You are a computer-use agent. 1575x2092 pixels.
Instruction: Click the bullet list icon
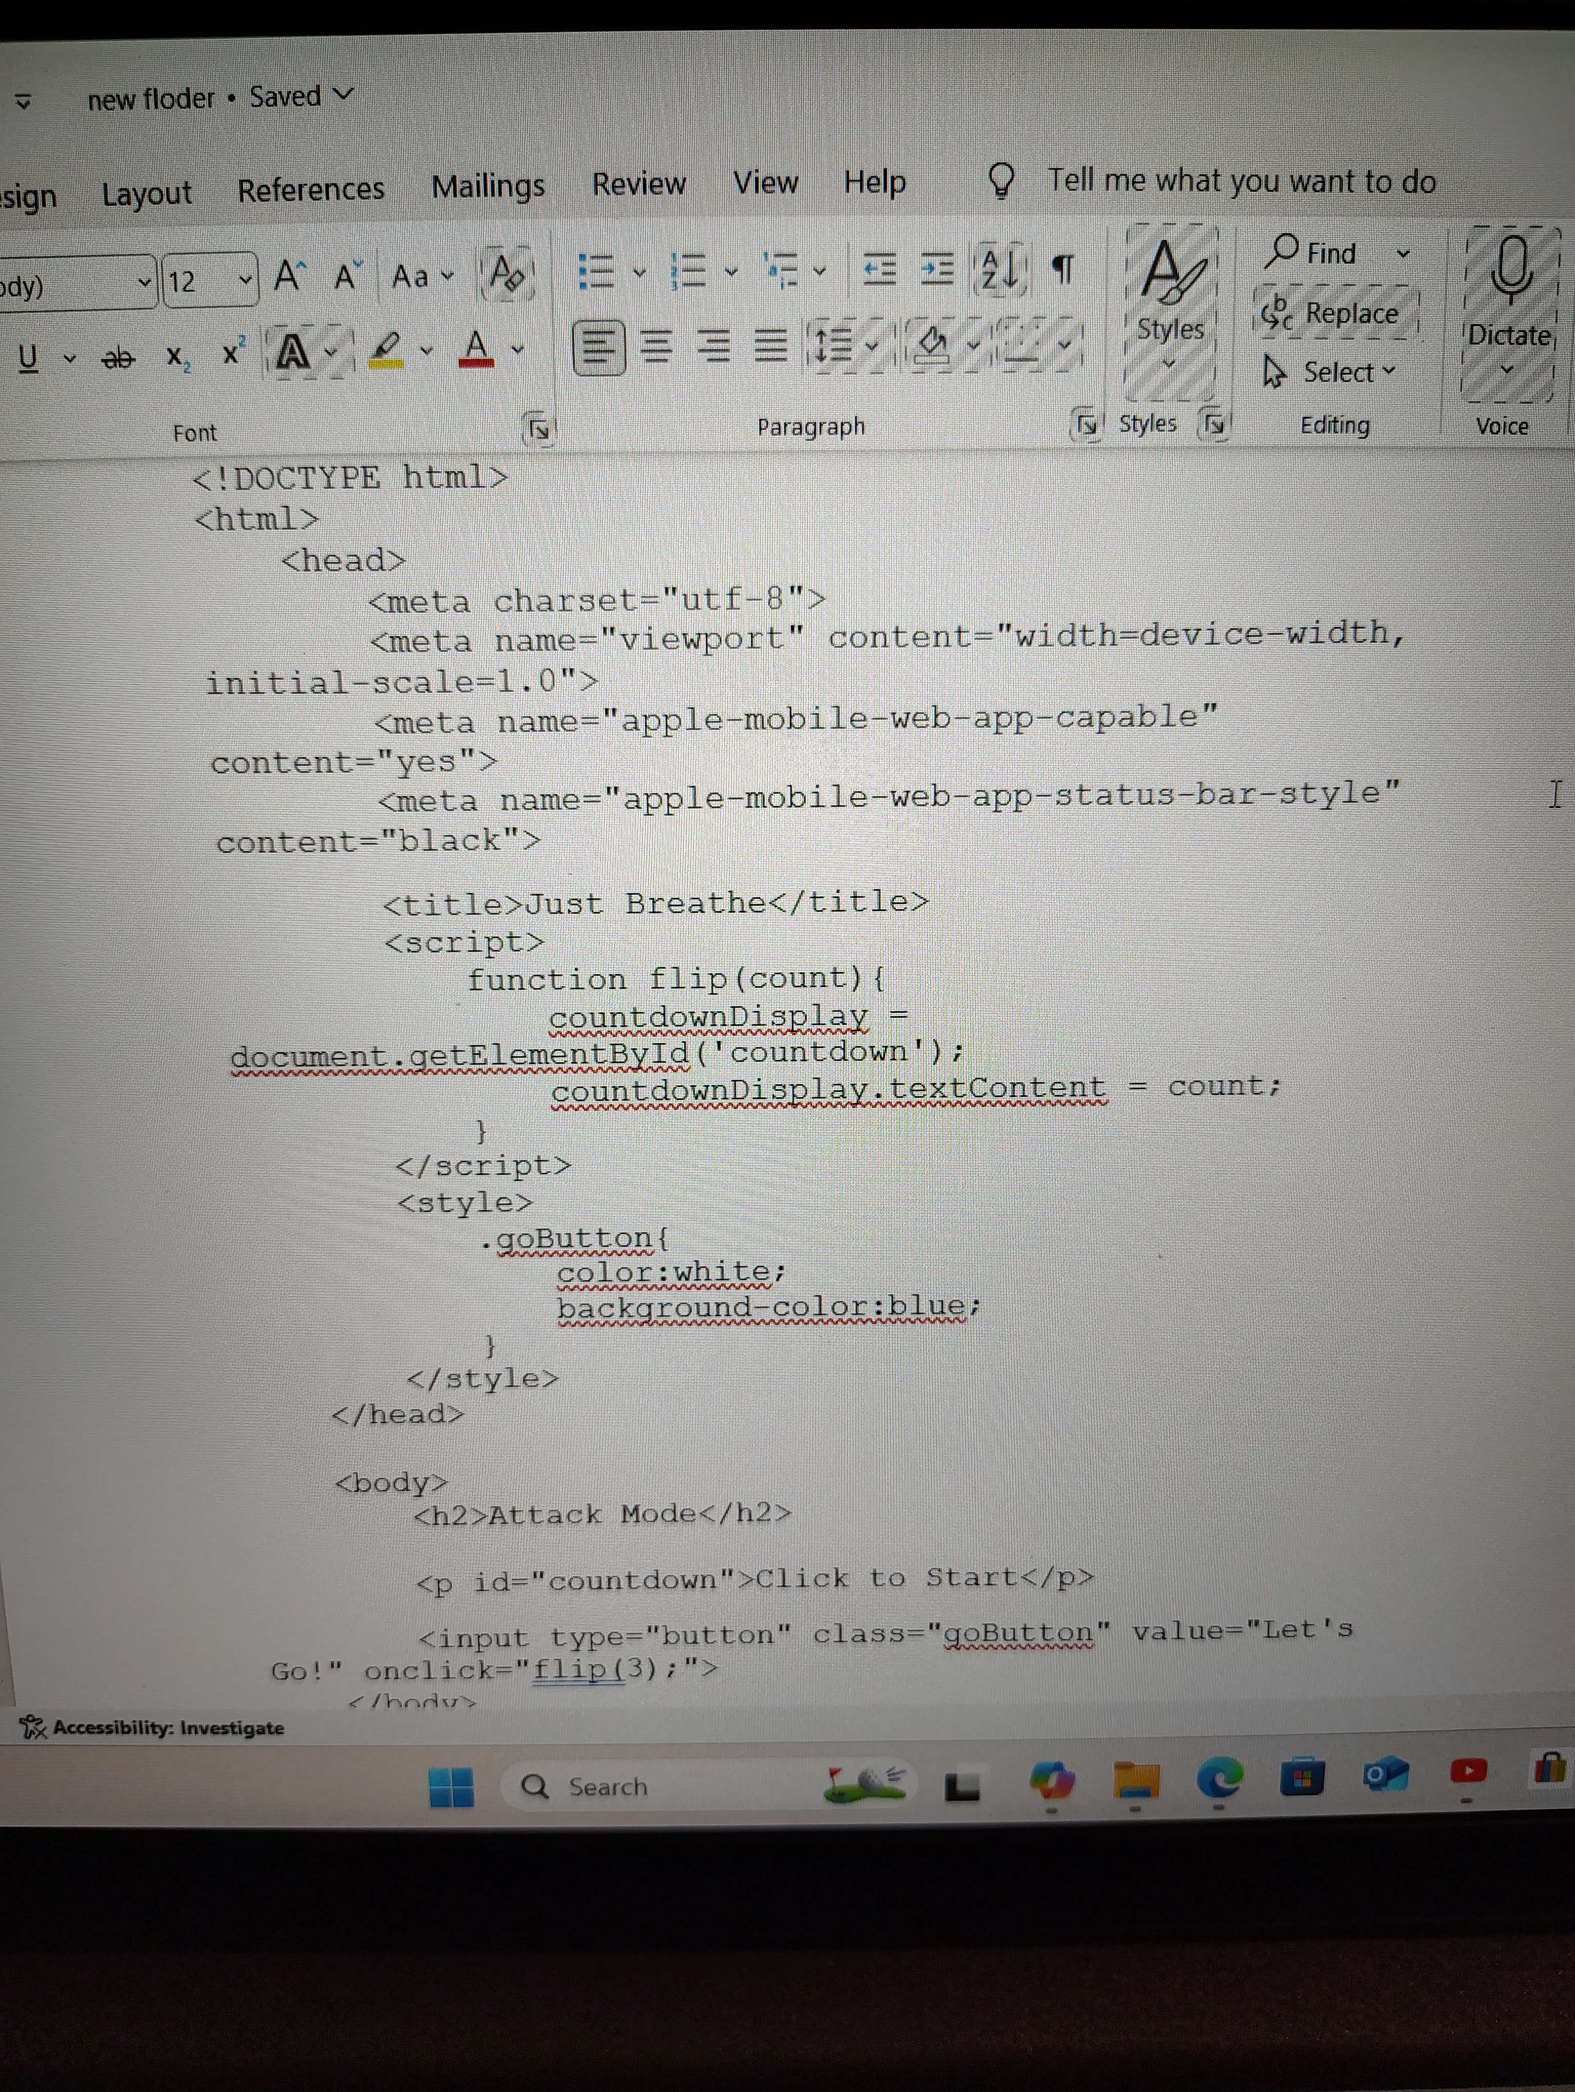(597, 271)
